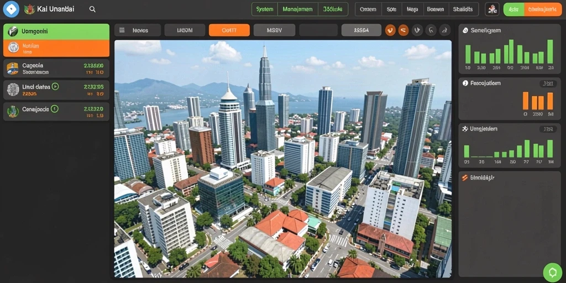The width and height of the screenshot is (566, 283).
Task: Expand the Uomgonhi green sidebar header
Action: pyautogui.click(x=56, y=32)
